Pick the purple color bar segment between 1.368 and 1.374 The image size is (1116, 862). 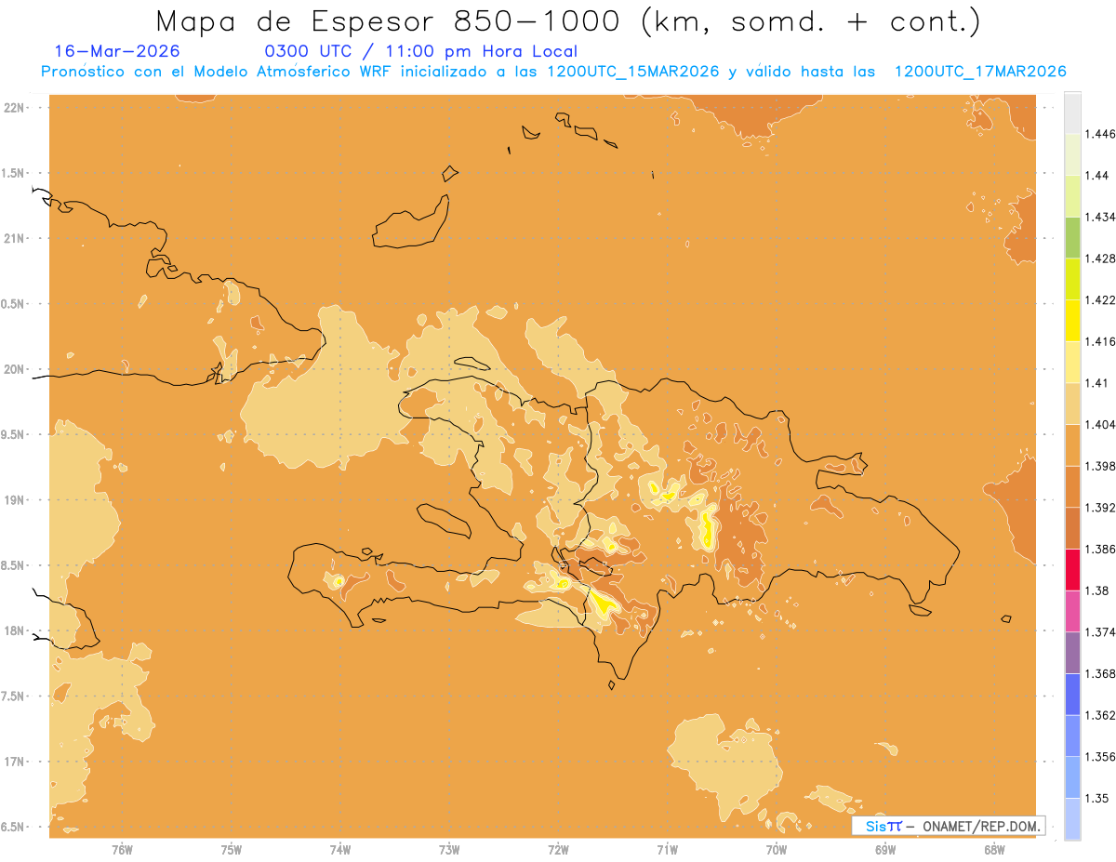1072,653
